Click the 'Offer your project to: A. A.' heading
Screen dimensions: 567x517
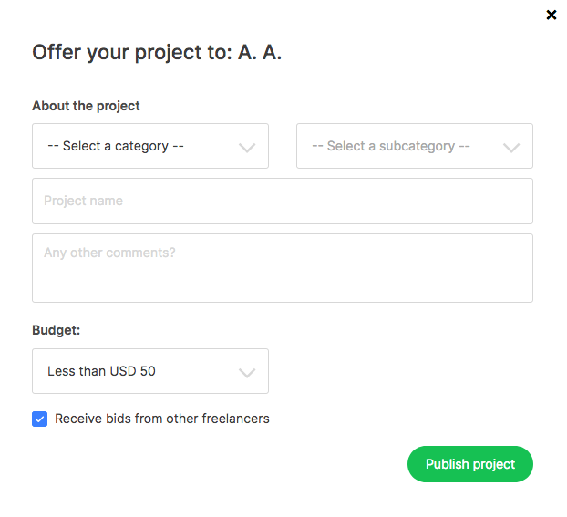tap(157, 53)
